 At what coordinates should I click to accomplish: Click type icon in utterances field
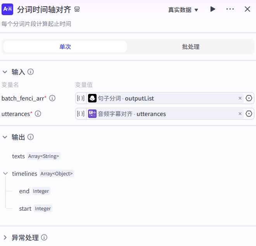(x=81, y=114)
